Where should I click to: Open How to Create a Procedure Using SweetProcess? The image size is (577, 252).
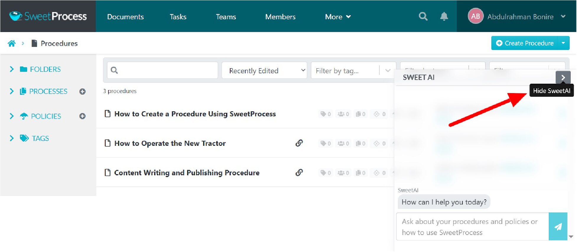[195, 114]
